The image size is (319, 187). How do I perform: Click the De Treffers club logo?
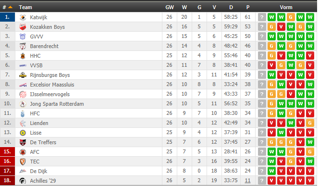click(x=23, y=142)
